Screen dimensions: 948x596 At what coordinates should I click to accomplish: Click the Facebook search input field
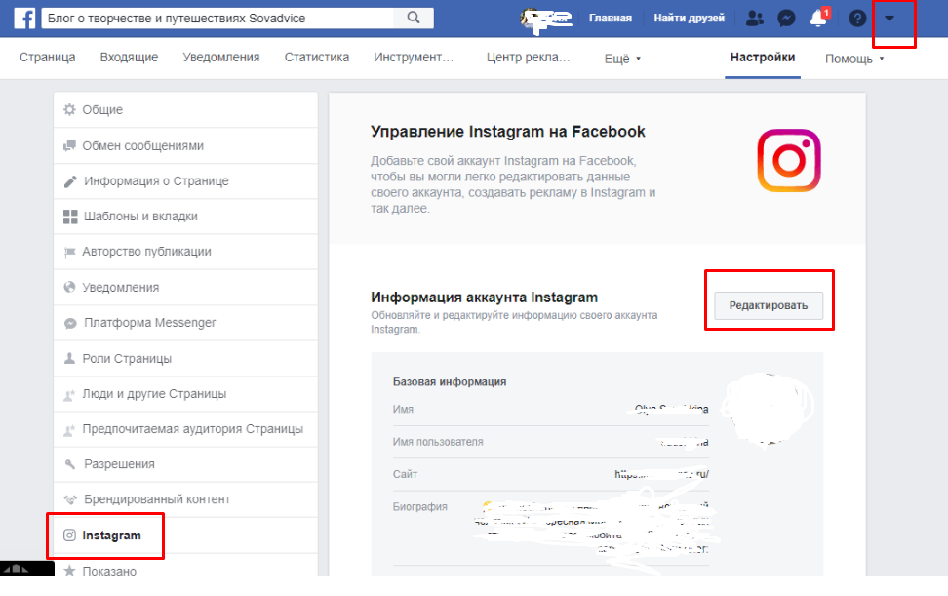coord(217,19)
